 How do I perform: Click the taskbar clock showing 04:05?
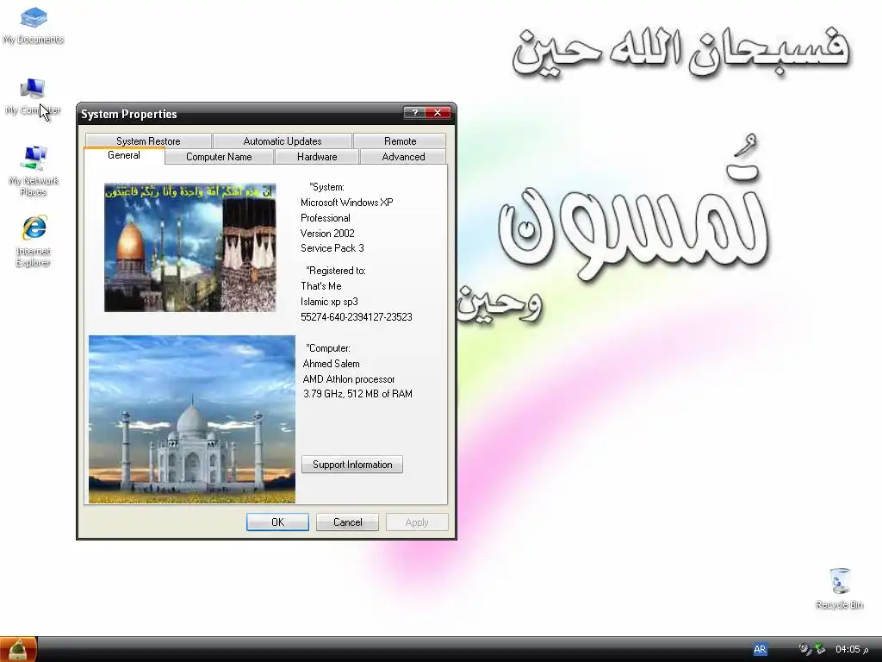coord(852,649)
